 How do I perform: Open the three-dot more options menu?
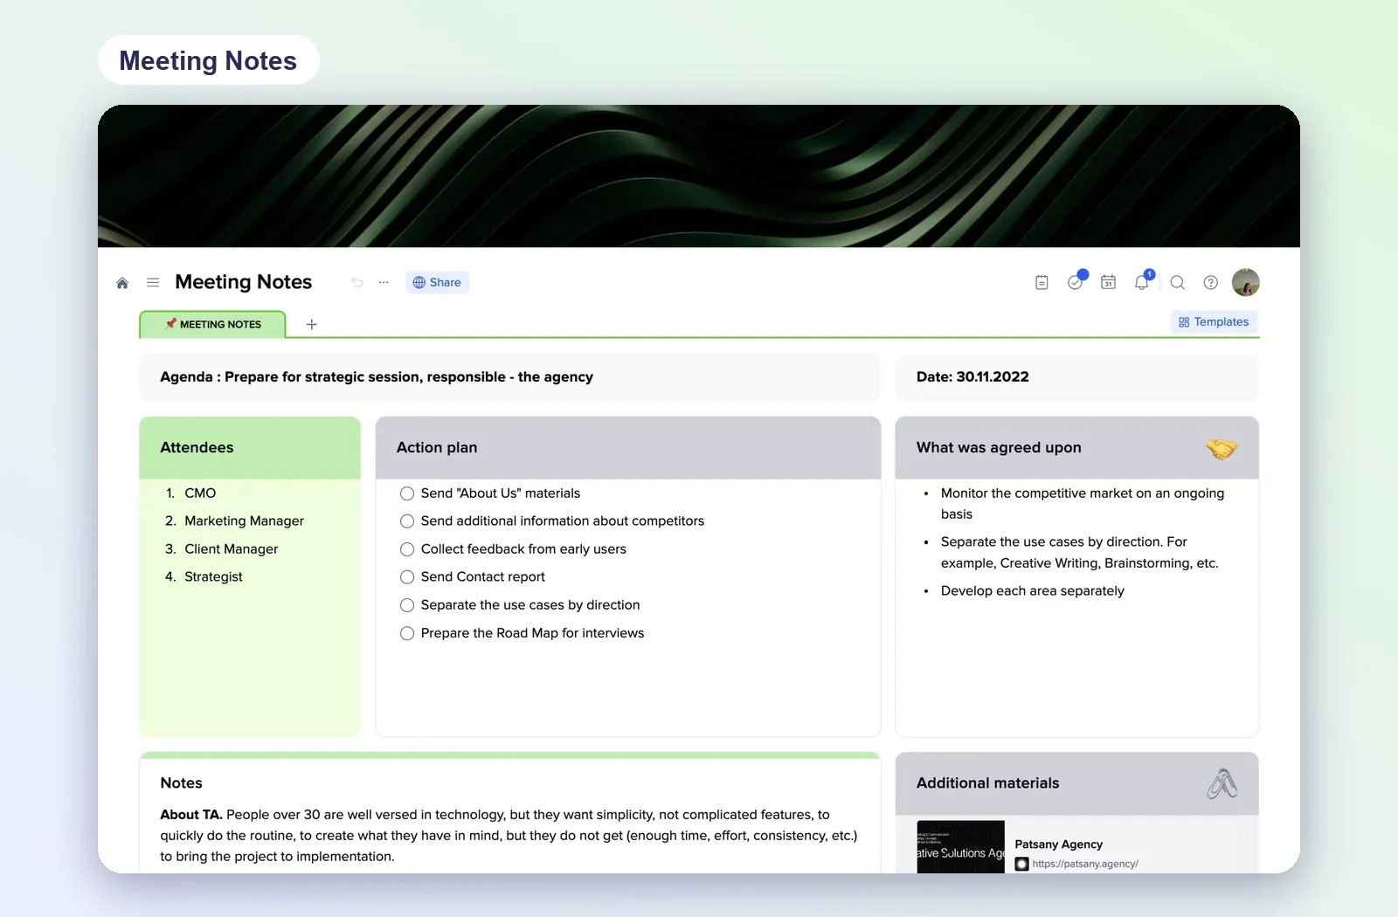tap(384, 282)
